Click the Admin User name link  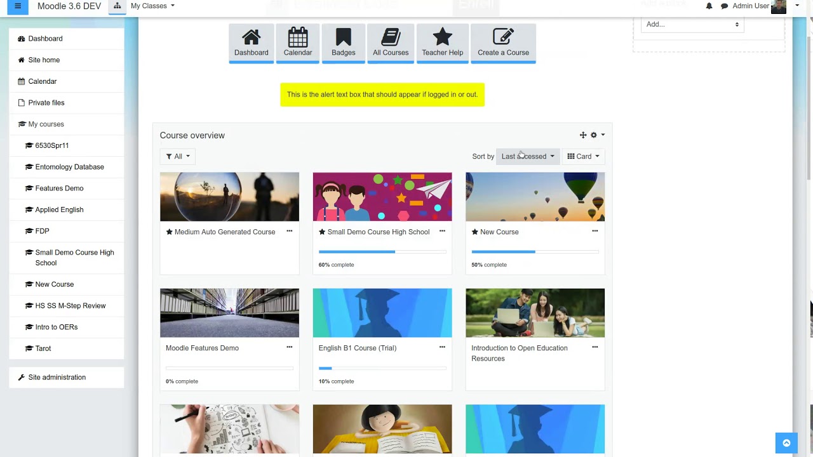(x=751, y=6)
